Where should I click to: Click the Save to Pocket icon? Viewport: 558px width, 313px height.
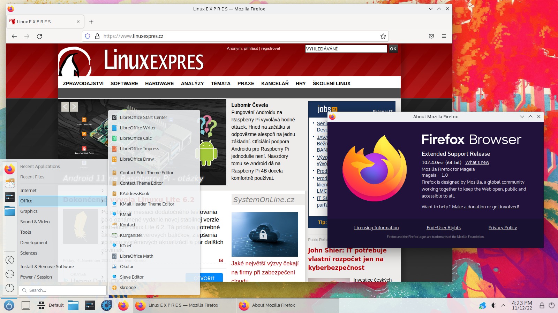pos(431,36)
